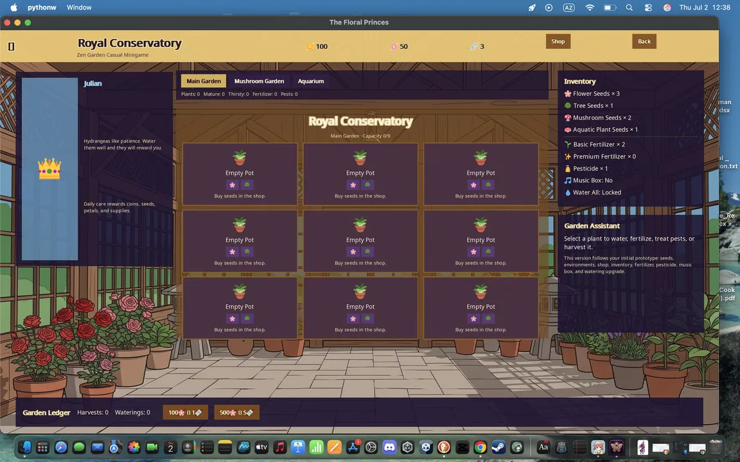740x462 pixels.
Task: Open the Trash in the Dock
Action: [716, 447]
